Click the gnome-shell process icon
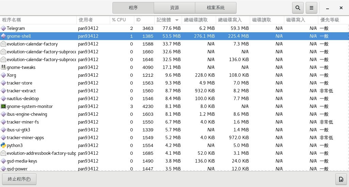Viewport: 349px width, 187px height. click(3, 36)
